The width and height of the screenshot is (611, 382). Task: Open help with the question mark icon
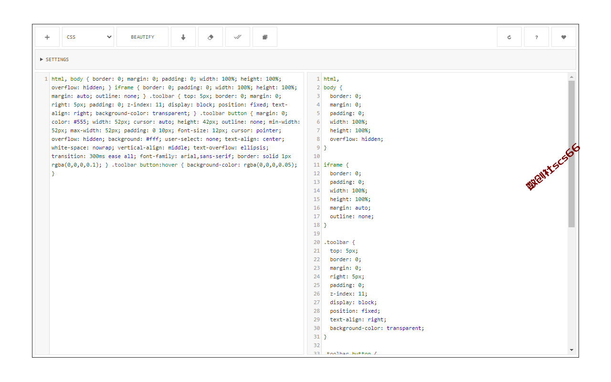(x=537, y=37)
